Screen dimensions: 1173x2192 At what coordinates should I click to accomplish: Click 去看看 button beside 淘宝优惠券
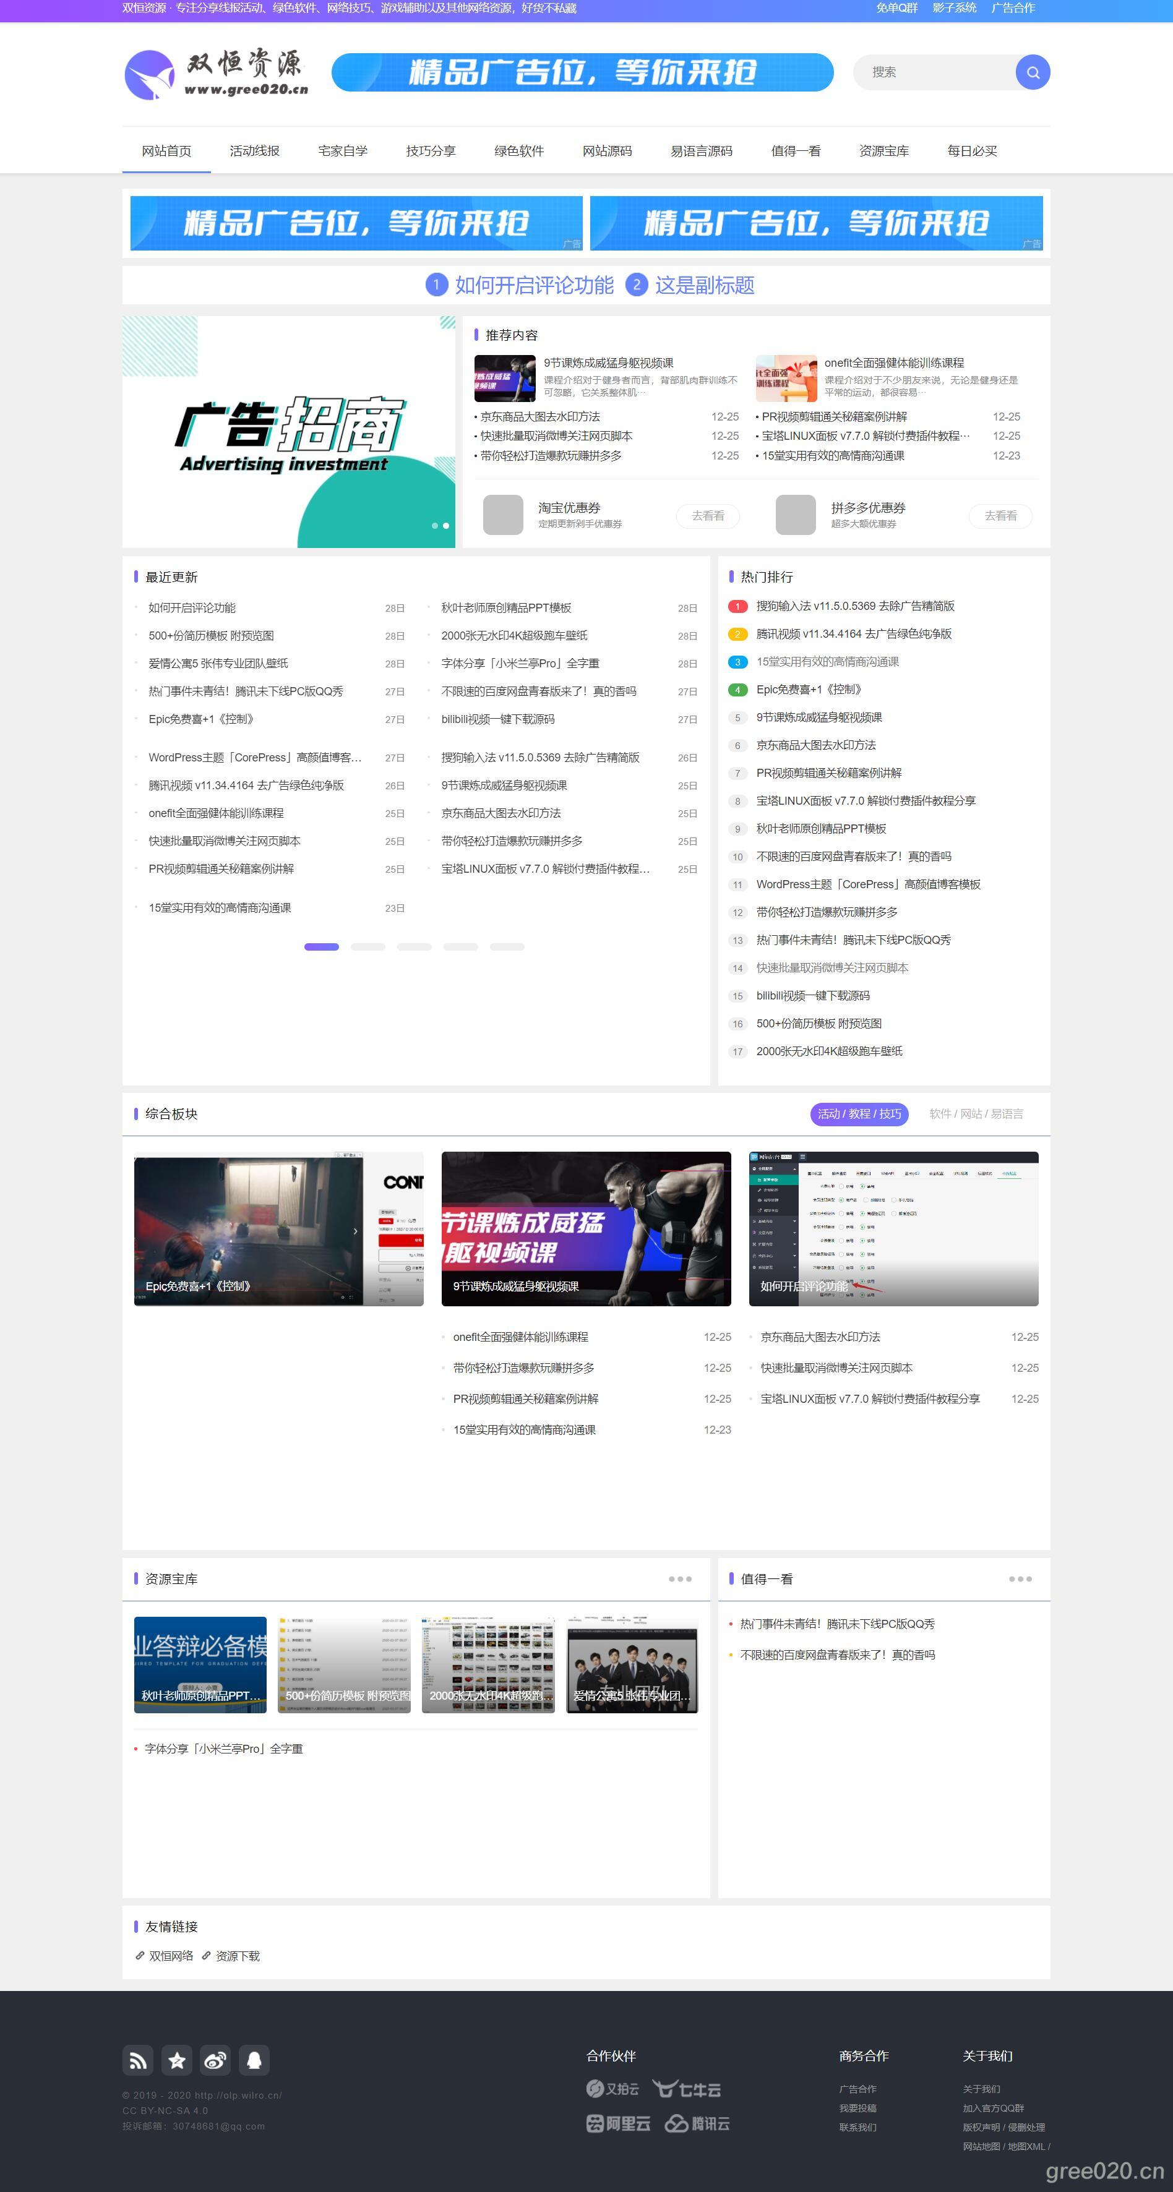coord(707,516)
